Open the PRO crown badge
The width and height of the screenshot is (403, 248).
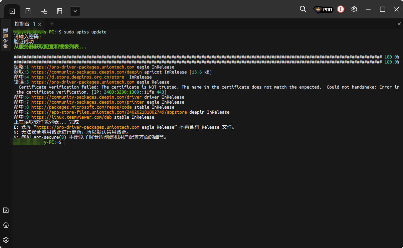(x=323, y=10)
